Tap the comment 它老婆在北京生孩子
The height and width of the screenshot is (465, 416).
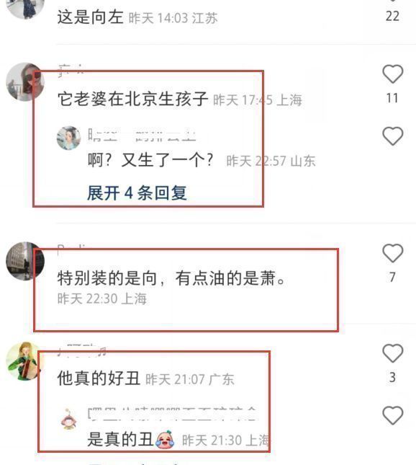click(x=132, y=99)
